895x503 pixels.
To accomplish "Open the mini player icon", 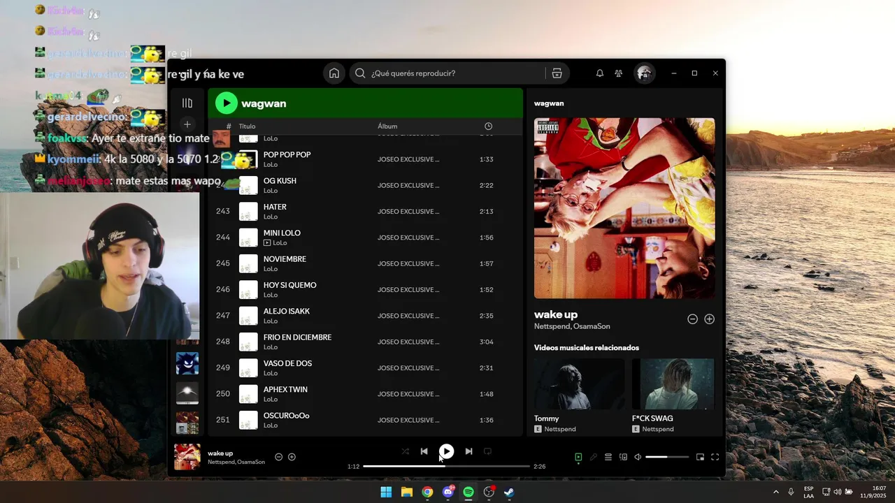I will (700, 457).
